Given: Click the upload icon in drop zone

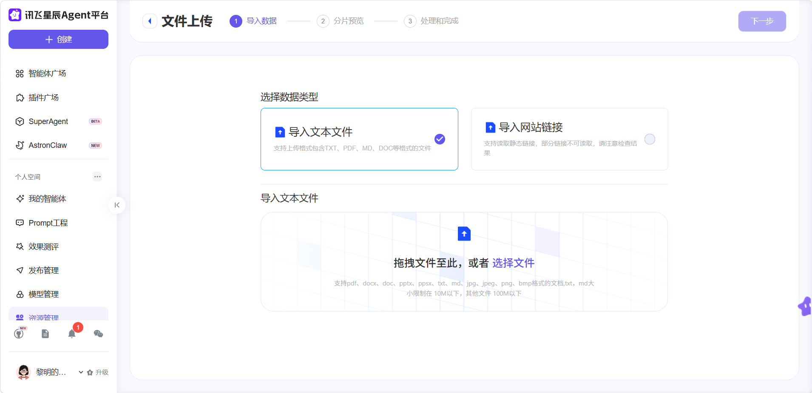Looking at the screenshot, I should point(464,234).
